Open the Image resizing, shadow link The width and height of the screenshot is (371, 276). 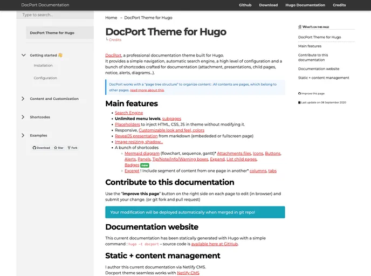coord(139,142)
